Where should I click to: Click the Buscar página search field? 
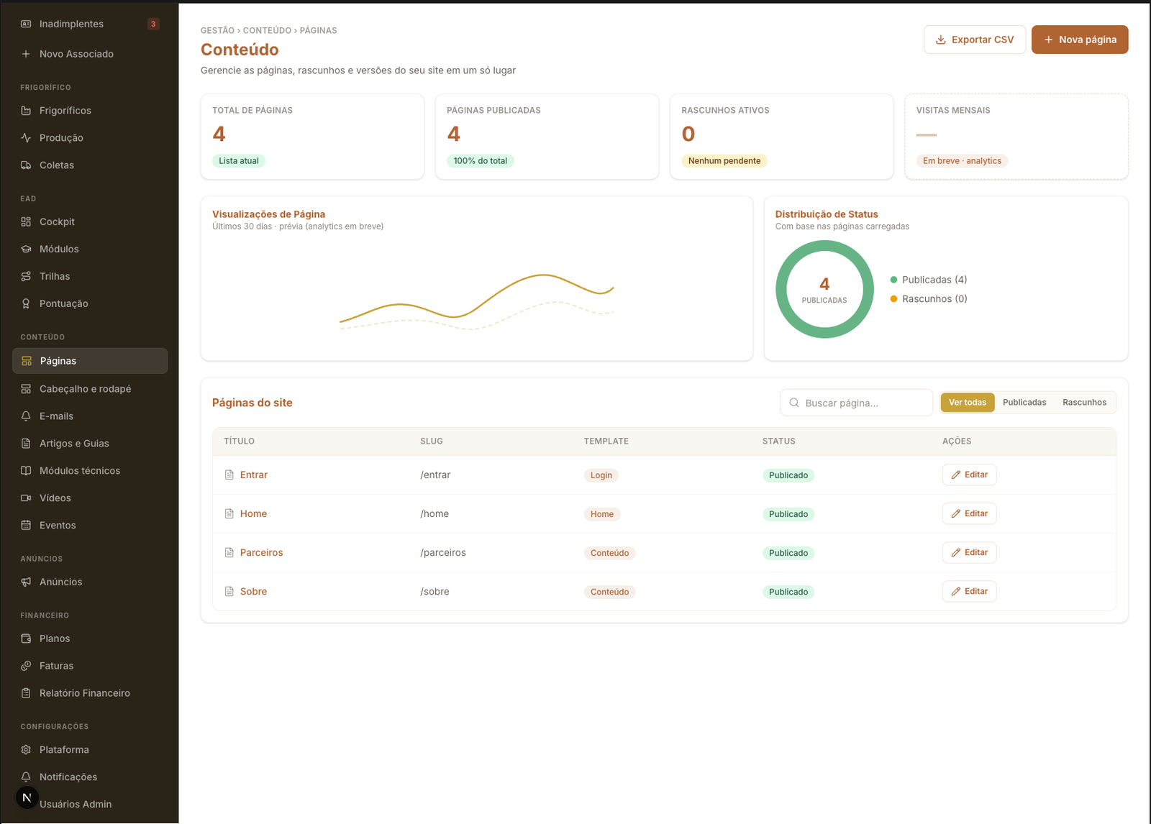click(x=856, y=403)
